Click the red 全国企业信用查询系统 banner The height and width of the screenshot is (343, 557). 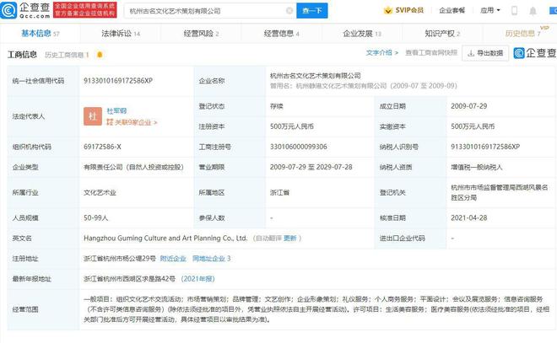pos(84,10)
